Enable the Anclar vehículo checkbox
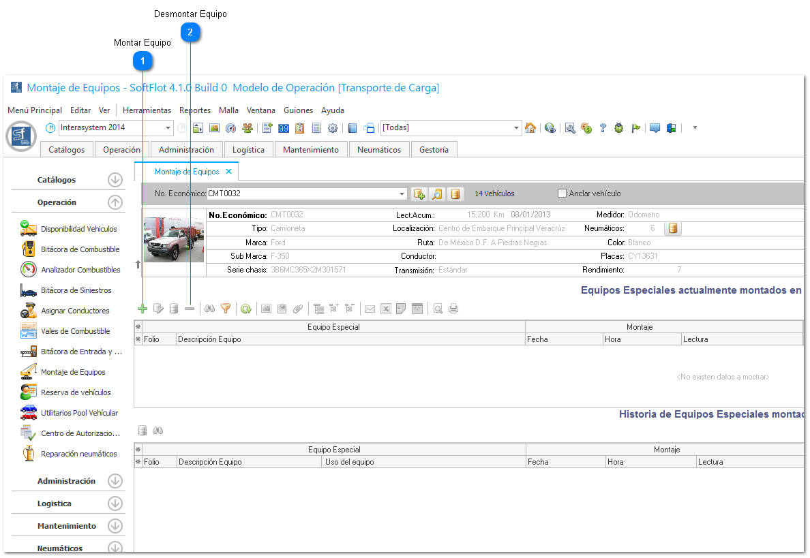Viewport: 810px width, 558px height. [562, 193]
